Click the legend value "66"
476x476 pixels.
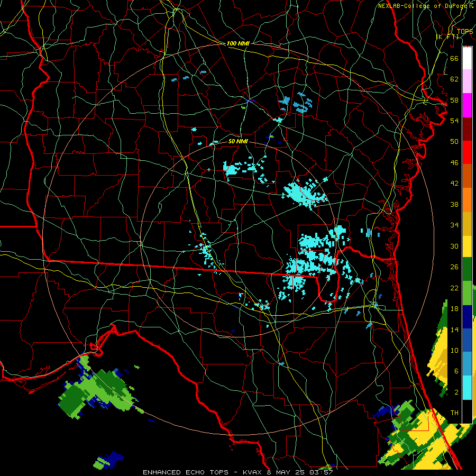point(454,58)
